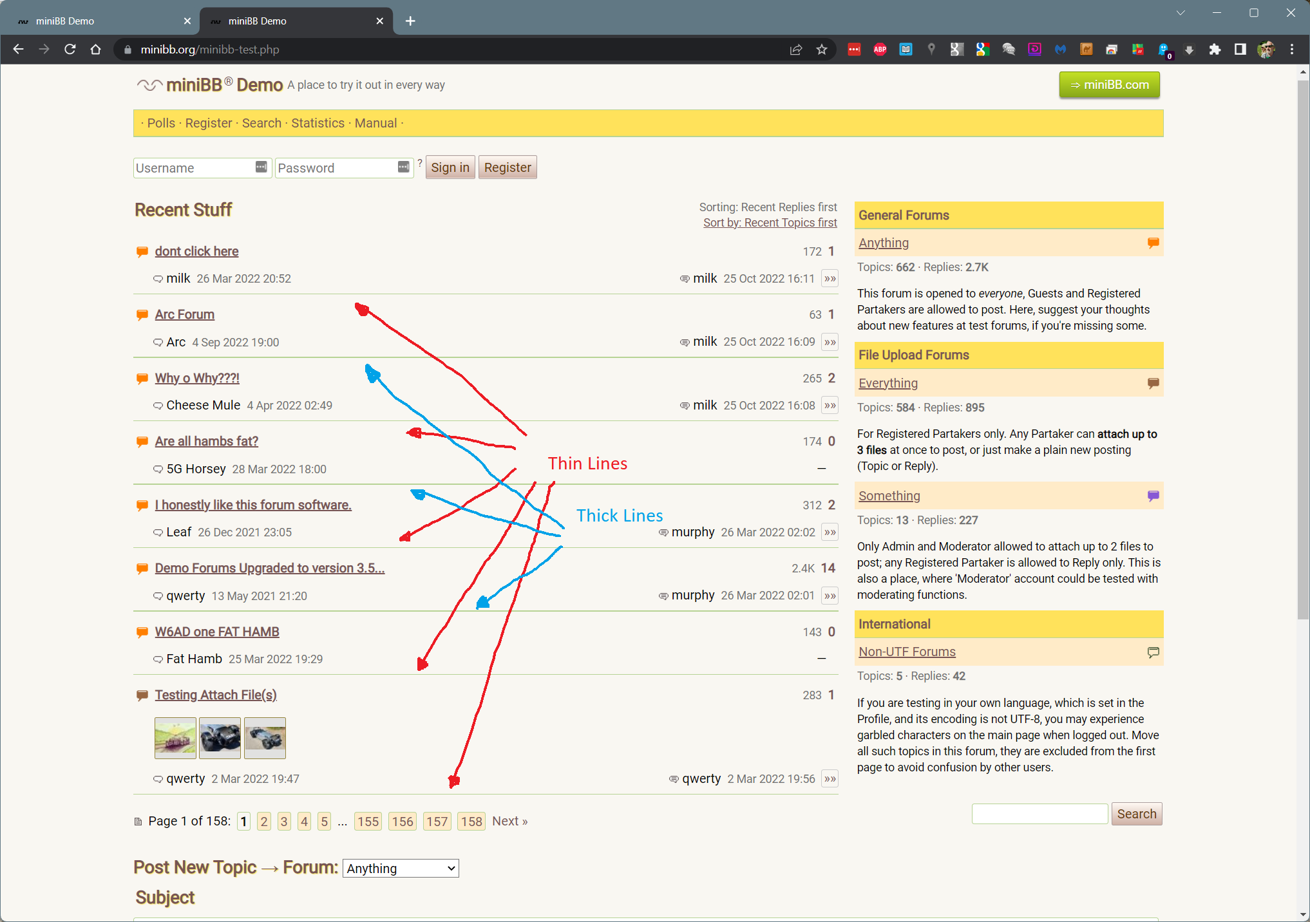Click the address bar URL
This screenshot has height=922, width=1310.
click(x=210, y=50)
